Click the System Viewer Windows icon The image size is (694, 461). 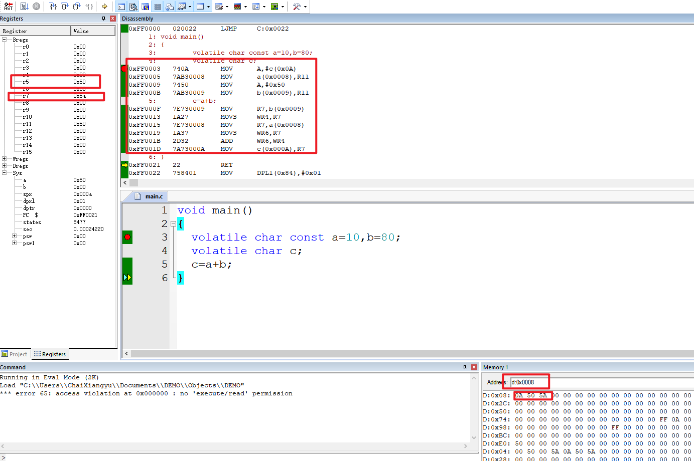point(274,7)
